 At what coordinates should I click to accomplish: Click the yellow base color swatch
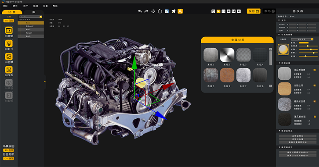point(304,43)
